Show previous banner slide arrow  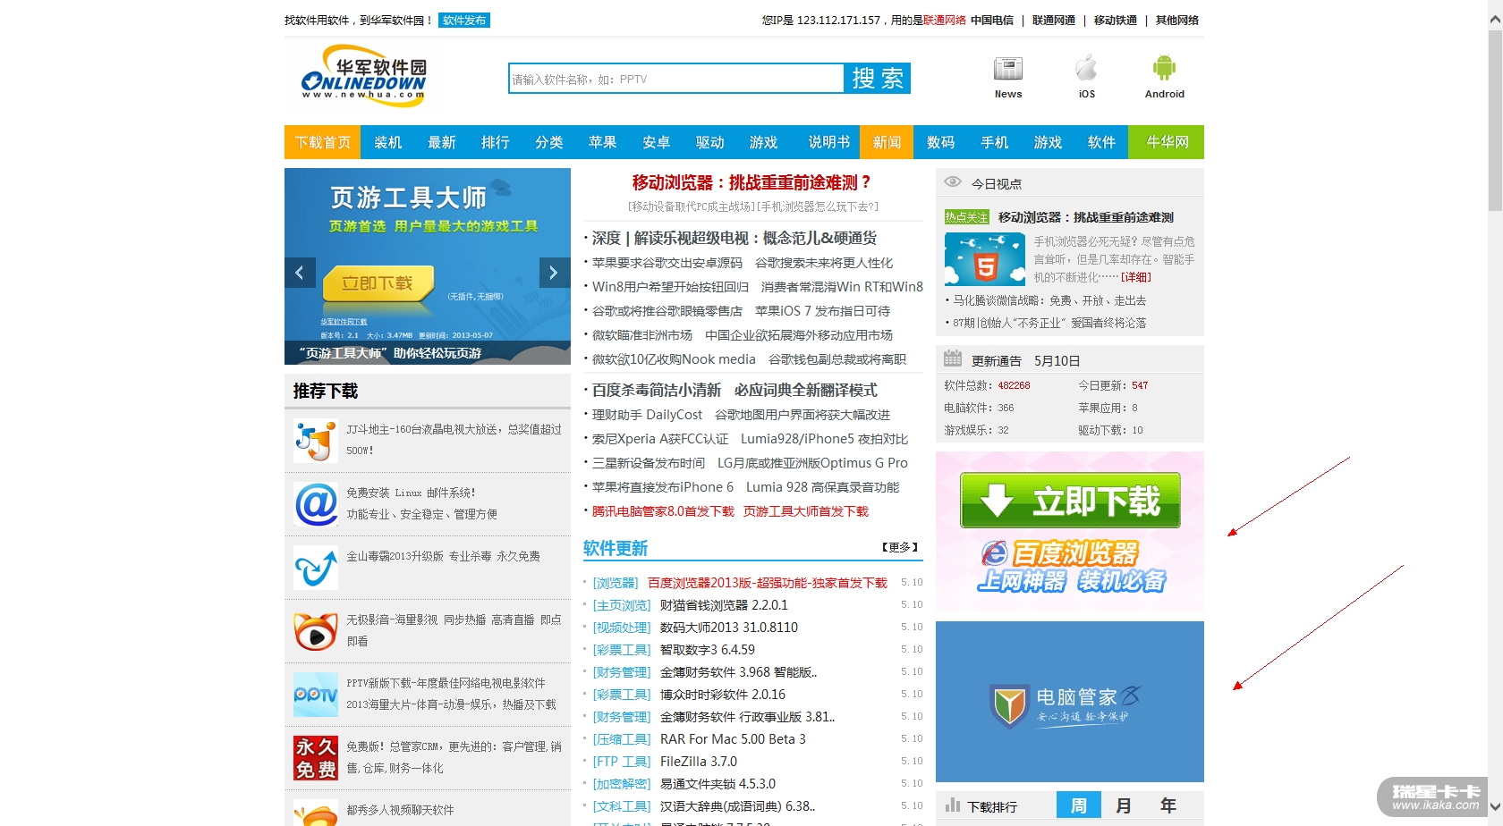point(300,273)
